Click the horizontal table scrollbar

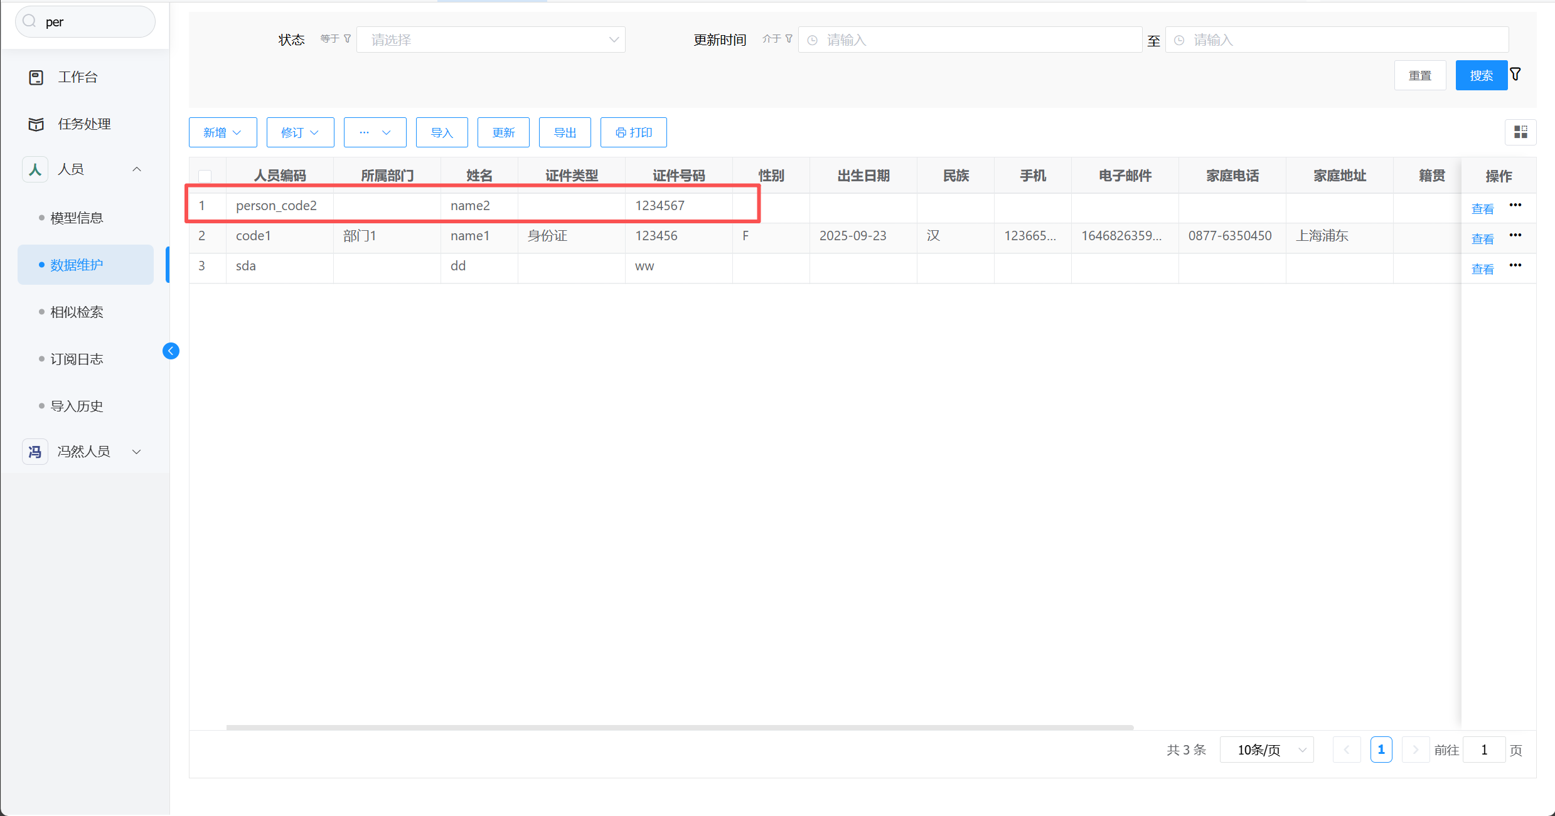point(680,728)
